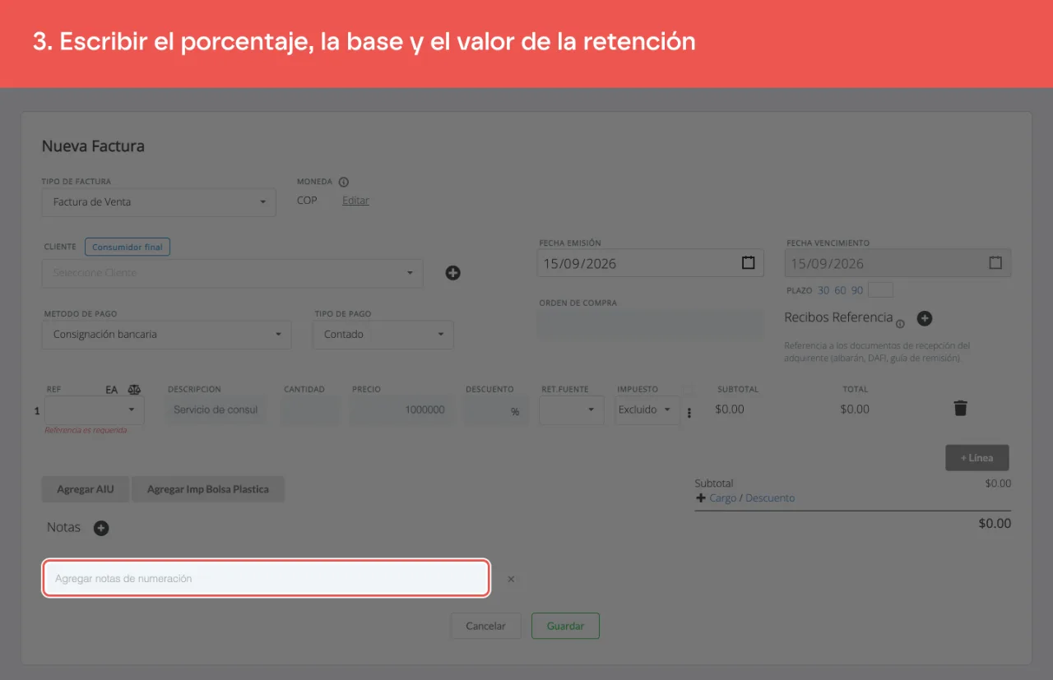Image resolution: width=1053 pixels, height=680 pixels.
Task: Open the Fecha Emisión calendar picker icon
Action: tap(749, 263)
